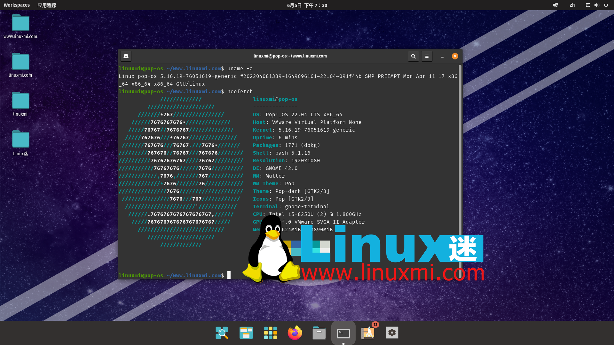
Task: Open the power menu icon
Action: (606, 5)
